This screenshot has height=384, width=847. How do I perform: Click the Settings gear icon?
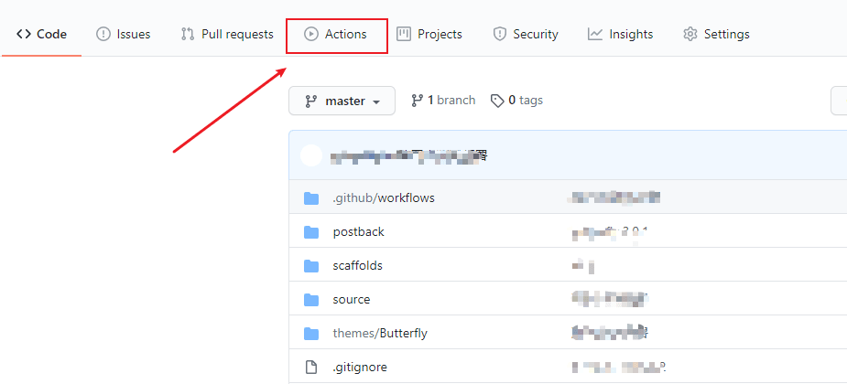(x=690, y=35)
